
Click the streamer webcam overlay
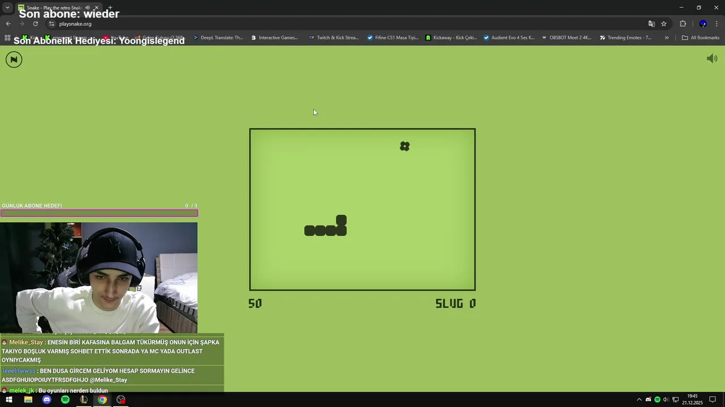[99, 278]
